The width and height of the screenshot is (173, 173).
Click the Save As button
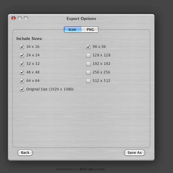[135, 152]
